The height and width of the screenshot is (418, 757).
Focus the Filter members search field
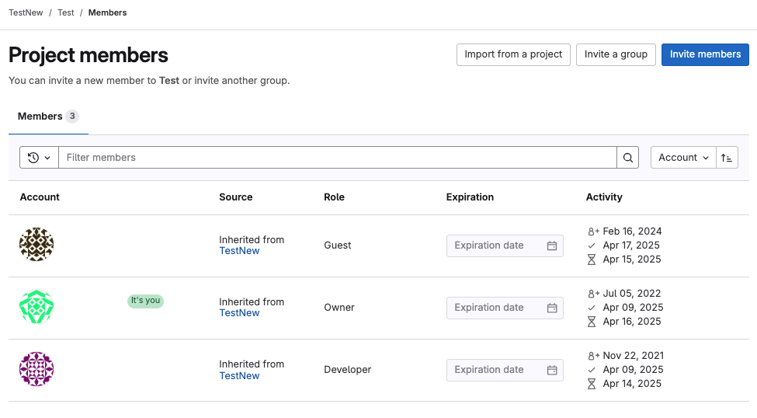click(337, 158)
